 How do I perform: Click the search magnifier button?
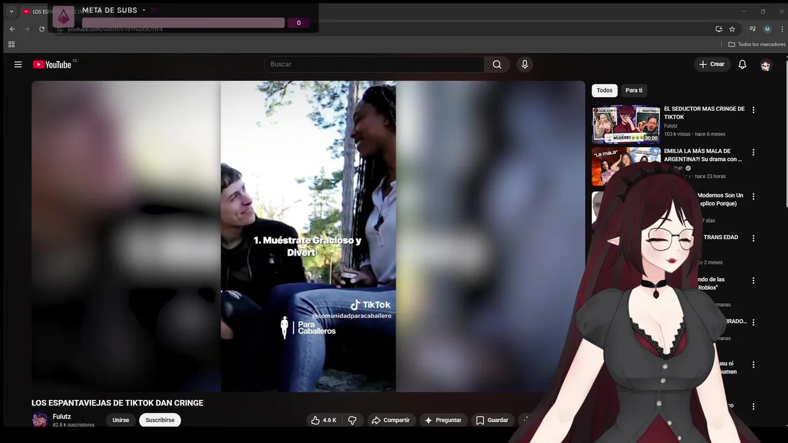click(497, 65)
